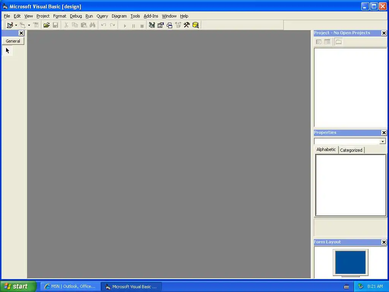389x292 pixels.
Task: Close the Toolbox panel
Action: click(21, 33)
